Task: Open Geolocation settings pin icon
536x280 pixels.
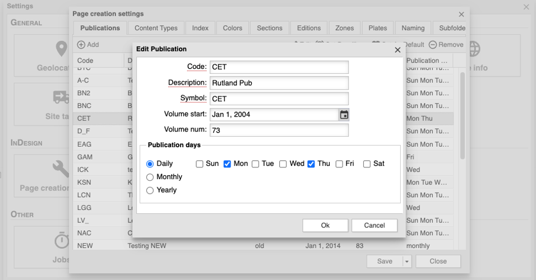Action: (x=62, y=49)
